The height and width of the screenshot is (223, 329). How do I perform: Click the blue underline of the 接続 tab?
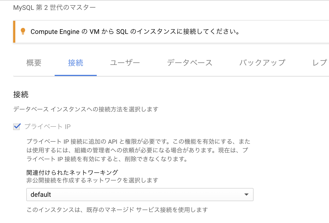(76, 74)
